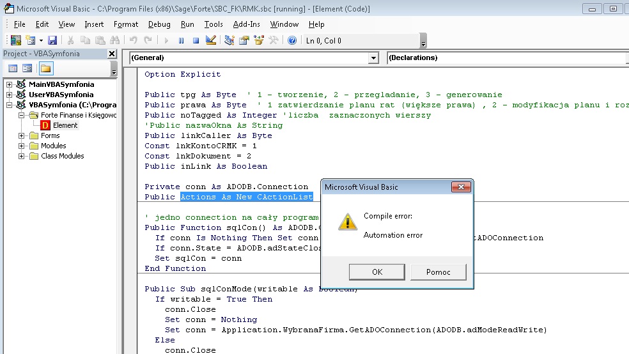Select the Modules folder item

(x=53, y=146)
